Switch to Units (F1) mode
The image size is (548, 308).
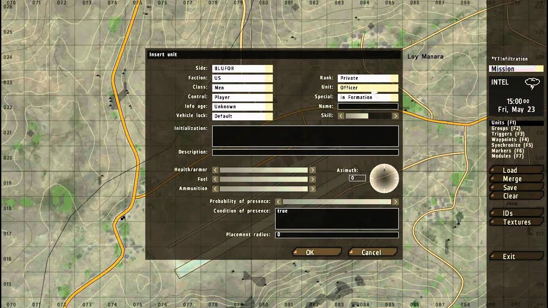[x=516, y=123]
